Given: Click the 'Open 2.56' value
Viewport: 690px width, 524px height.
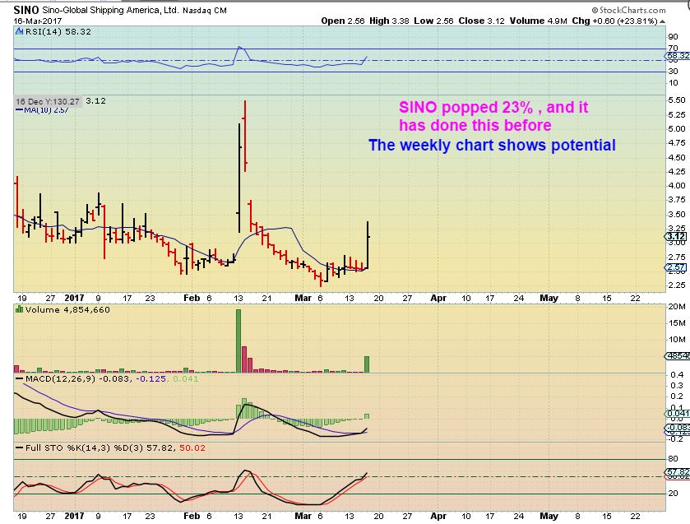Looking at the screenshot, I should coord(343,21).
